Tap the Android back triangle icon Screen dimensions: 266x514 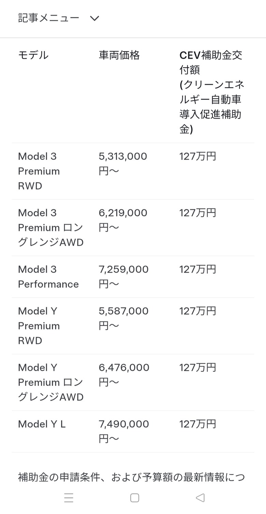(x=200, y=498)
